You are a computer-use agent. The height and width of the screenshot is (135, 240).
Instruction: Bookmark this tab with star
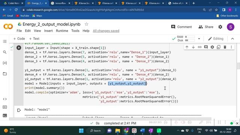216,10
